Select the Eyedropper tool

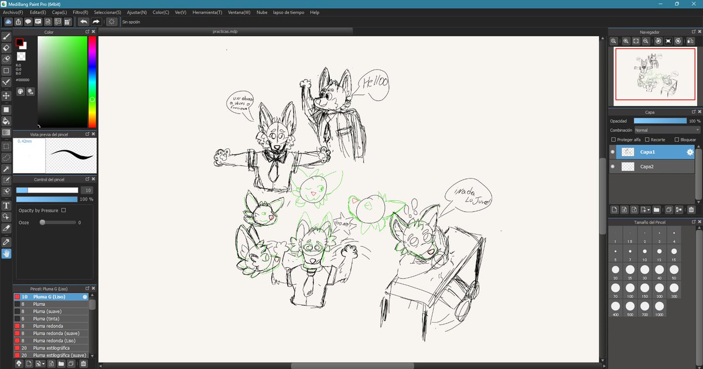6,242
